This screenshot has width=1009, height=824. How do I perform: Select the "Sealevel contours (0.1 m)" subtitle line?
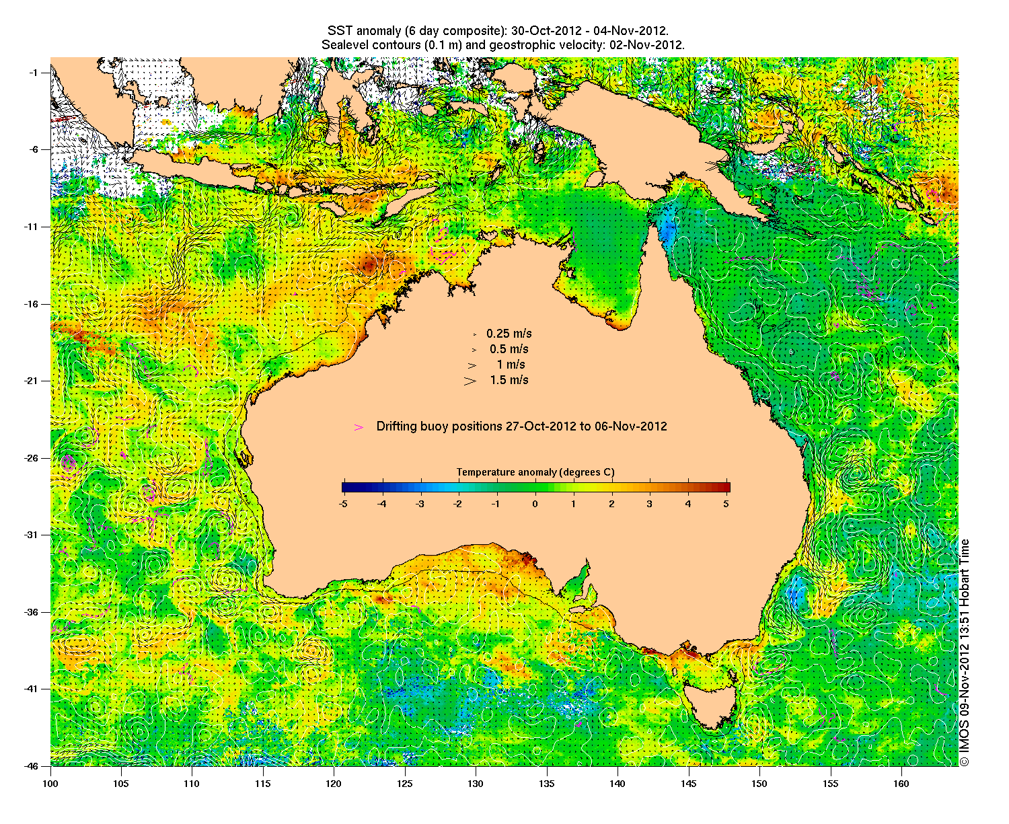coord(503,45)
